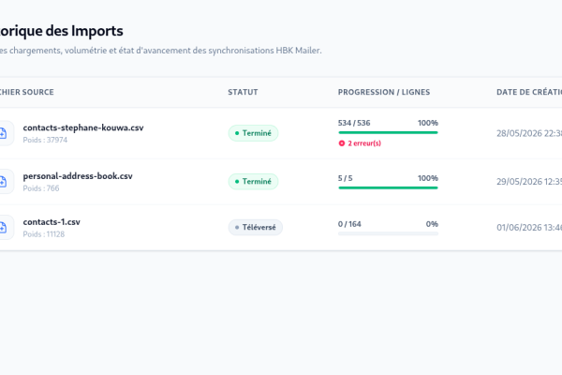Click the Téléversé status badge
The image size is (562, 375).
[x=256, y=228]
